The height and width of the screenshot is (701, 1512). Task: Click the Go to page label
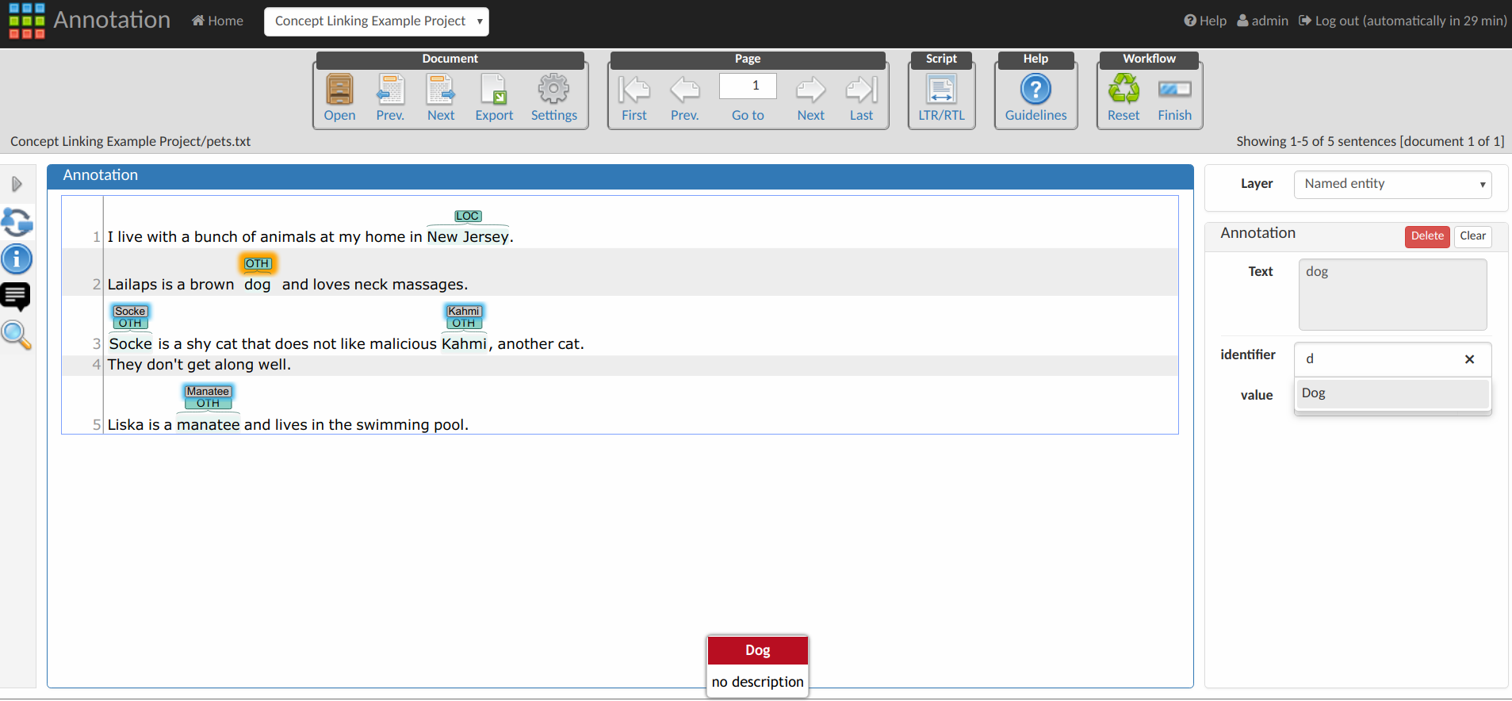pos(748,116)
